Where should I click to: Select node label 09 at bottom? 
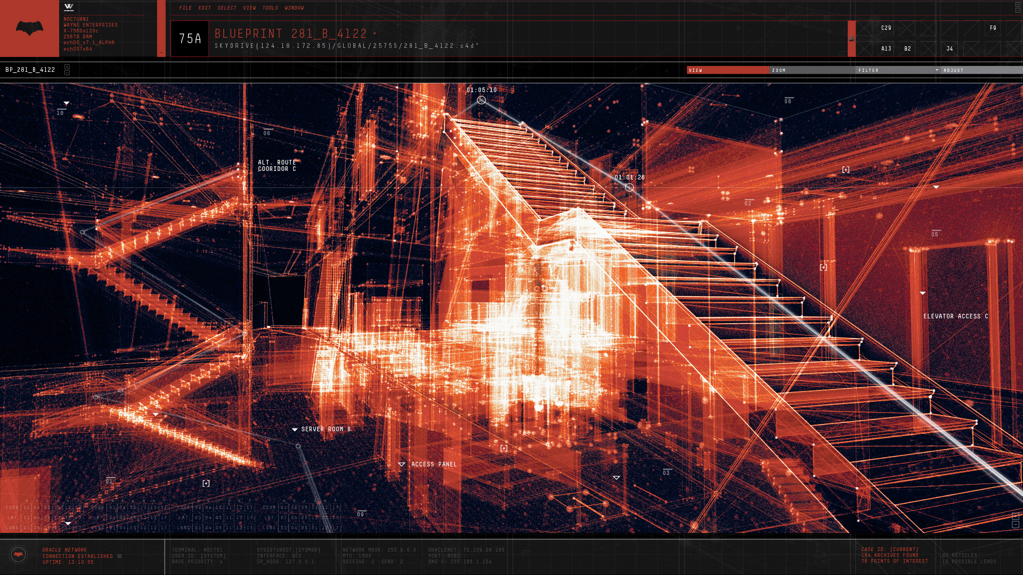click(361, 514)
